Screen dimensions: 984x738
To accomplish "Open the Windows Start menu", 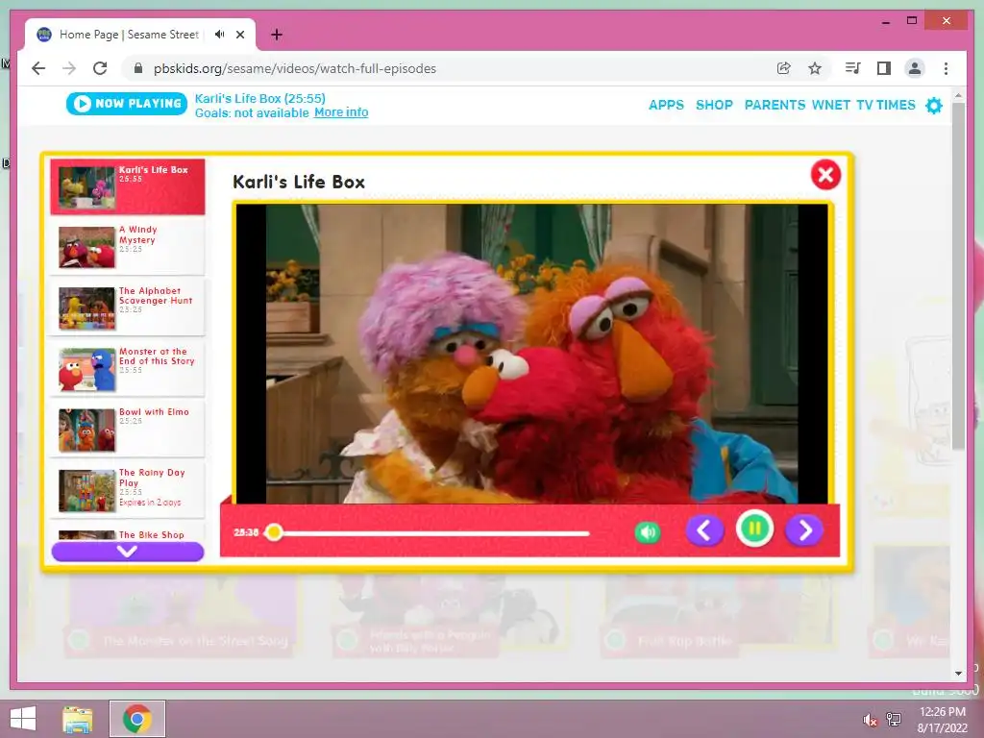I will [x=23, y=719].
